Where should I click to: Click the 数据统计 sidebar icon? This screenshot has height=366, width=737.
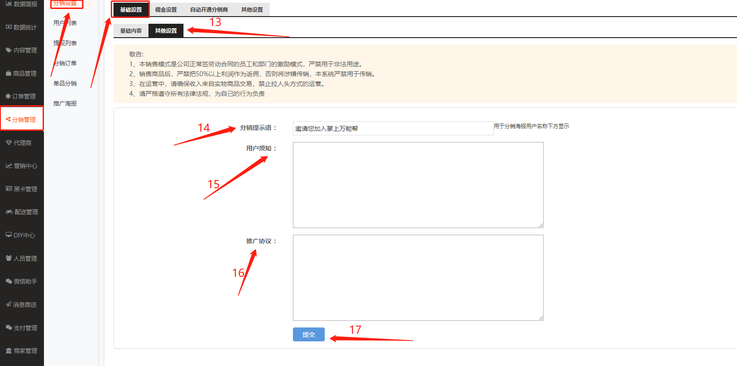[x=9, y=27]
